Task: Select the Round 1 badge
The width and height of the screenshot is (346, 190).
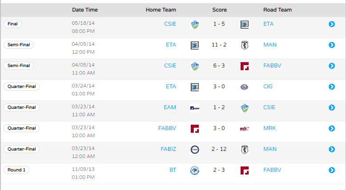Action: click(x=16, y=170)
